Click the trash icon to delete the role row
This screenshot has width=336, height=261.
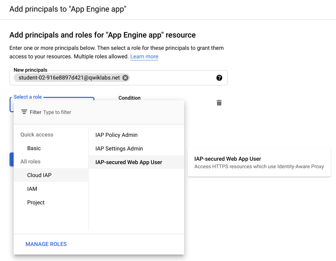tap(219, 102)
